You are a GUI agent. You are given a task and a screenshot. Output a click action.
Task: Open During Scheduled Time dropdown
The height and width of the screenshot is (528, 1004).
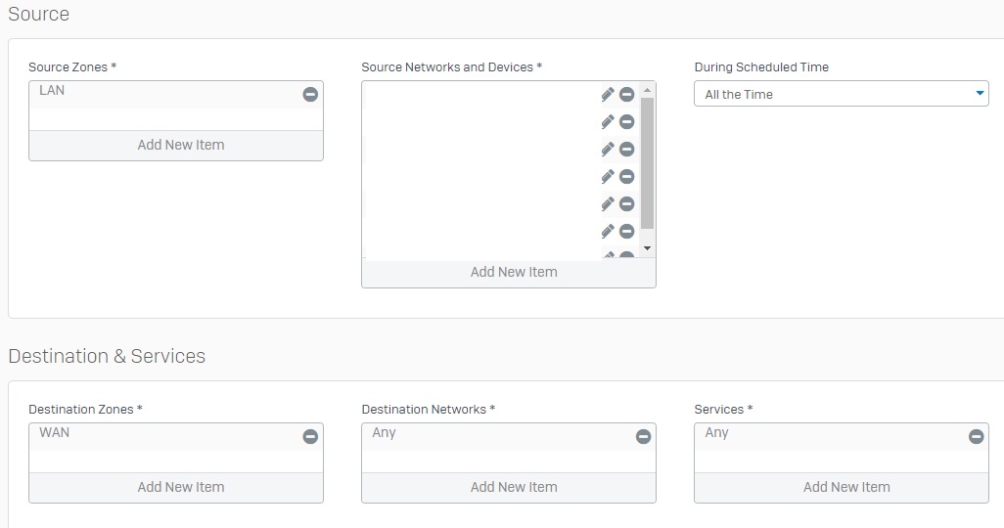(x=842, y=94)
